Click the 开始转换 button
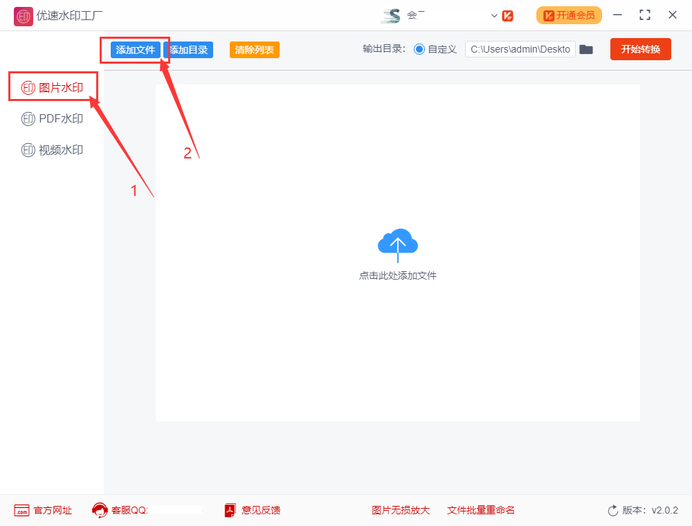Image resolution: width=692 pixels, height=526 pixels. click(x=640, y=49)
